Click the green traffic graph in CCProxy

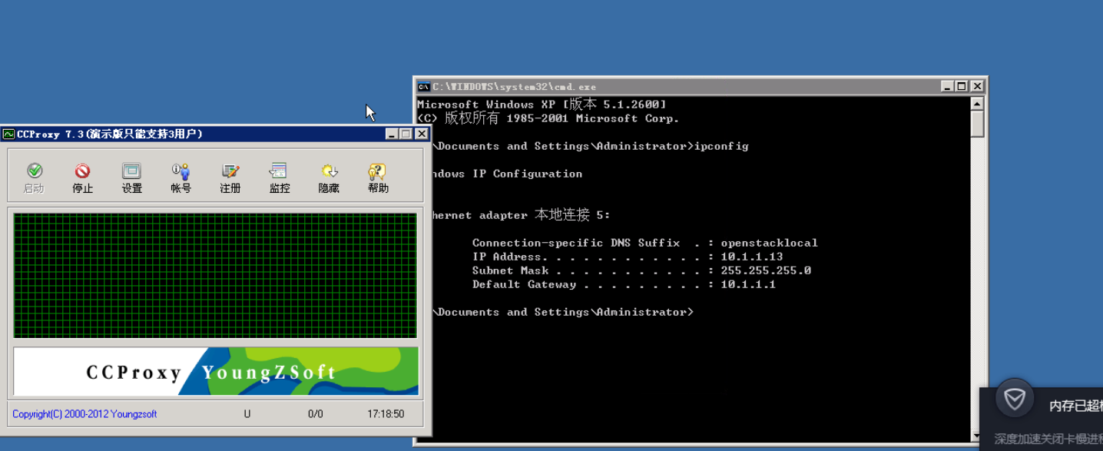click(215, 276)
